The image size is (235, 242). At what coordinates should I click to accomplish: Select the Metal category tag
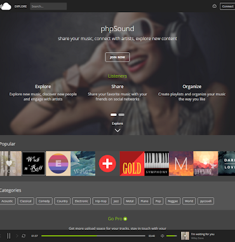pos(130,201)
